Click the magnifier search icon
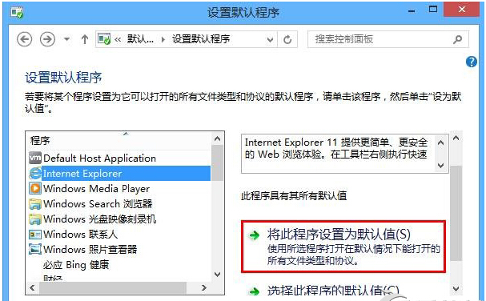This screenshot has height=301, width=486. 457,39
